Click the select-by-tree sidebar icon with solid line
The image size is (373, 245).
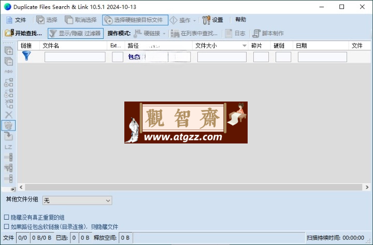[x=9, y=82]
